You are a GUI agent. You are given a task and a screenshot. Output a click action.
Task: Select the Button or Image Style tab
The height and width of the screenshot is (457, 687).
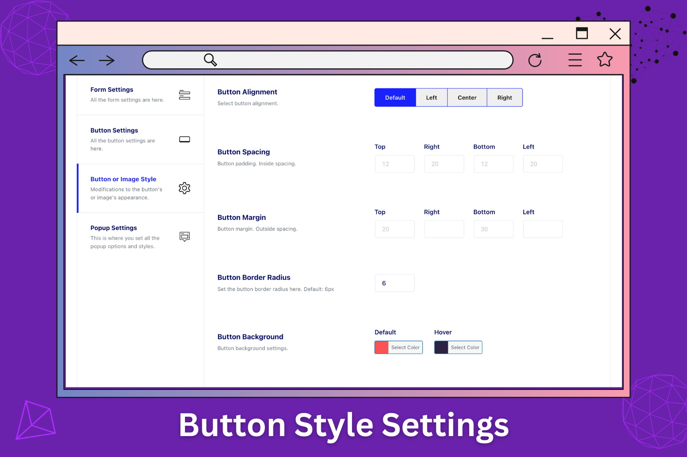141,188
